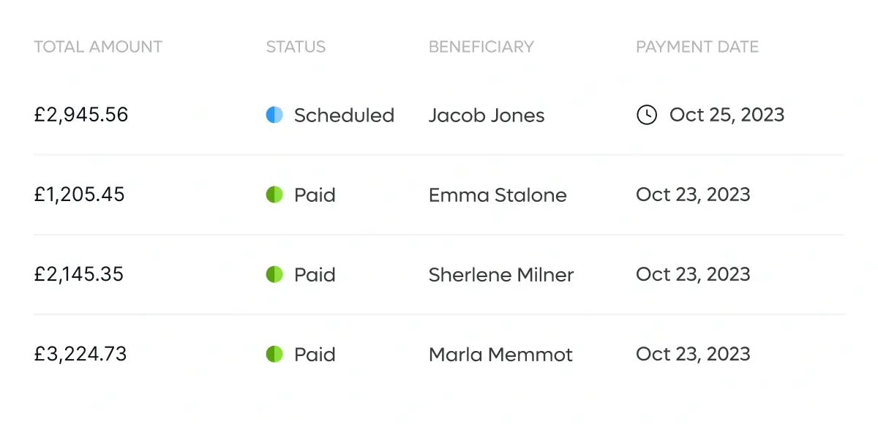Select the £2,945.56 payment amount
Image resolution: width=878 pixels, height=427 pixels.
[81, 115]
